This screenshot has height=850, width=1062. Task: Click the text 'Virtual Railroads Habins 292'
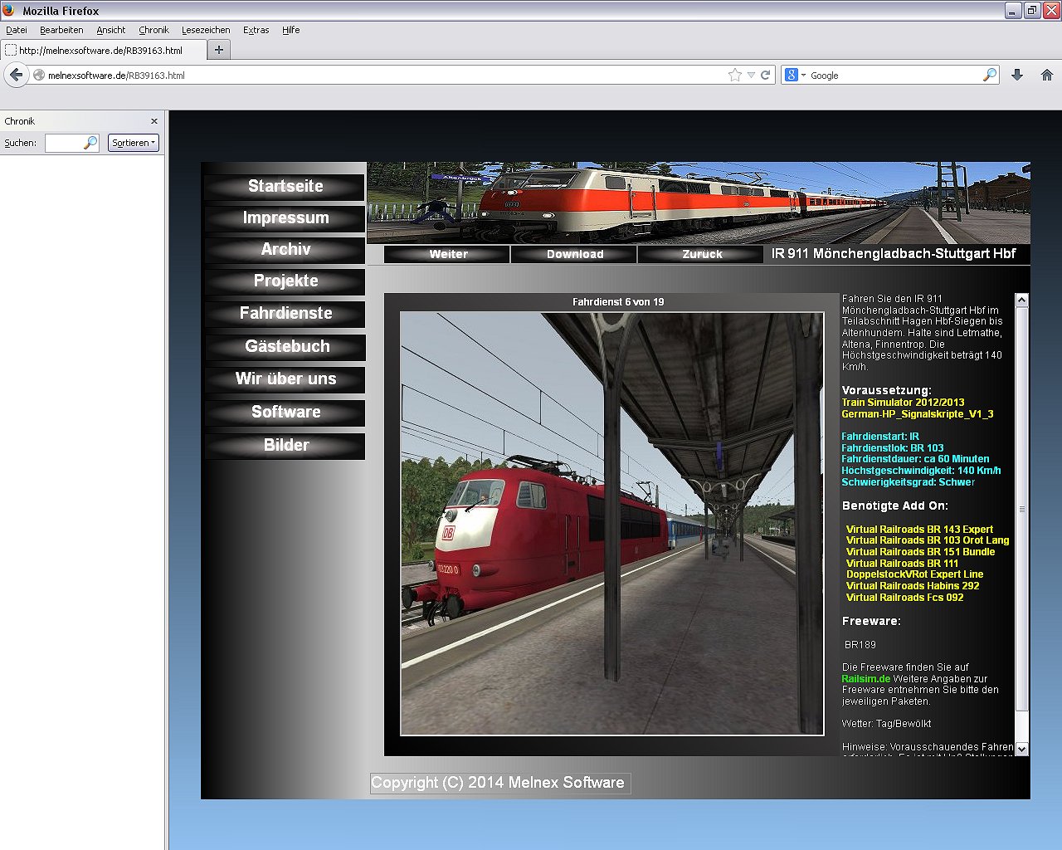pyautogui.click(x=913, y=586)
